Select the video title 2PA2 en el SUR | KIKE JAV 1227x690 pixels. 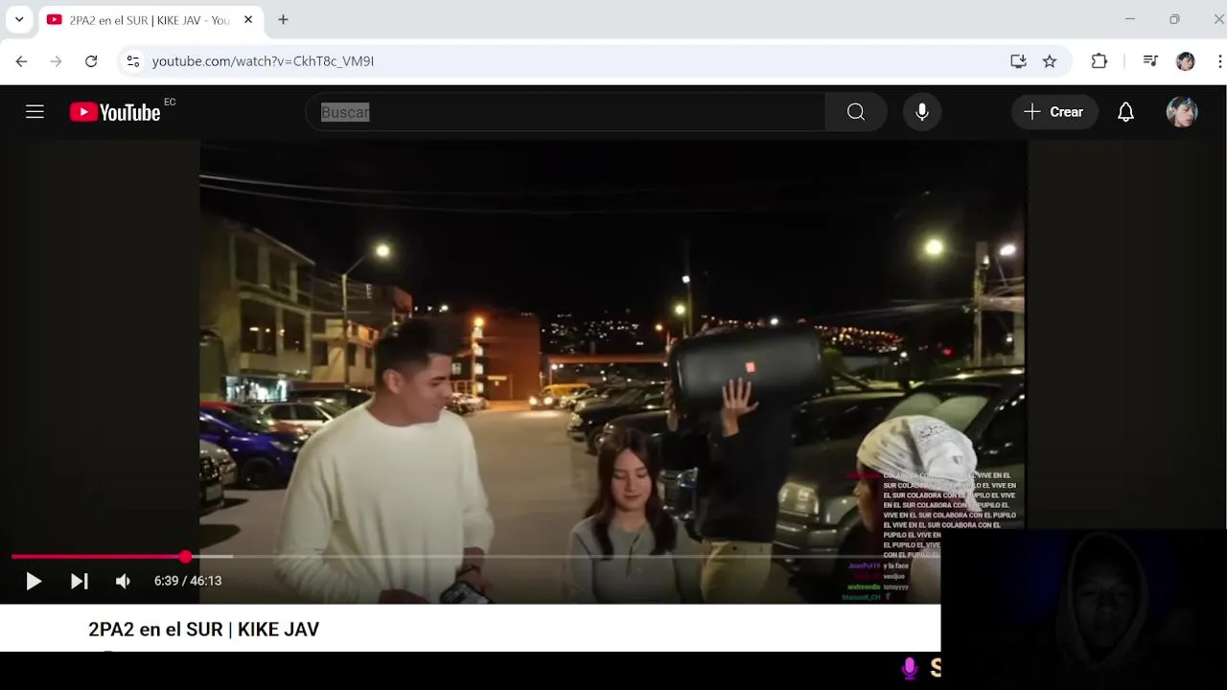click(x=203, y=630)
